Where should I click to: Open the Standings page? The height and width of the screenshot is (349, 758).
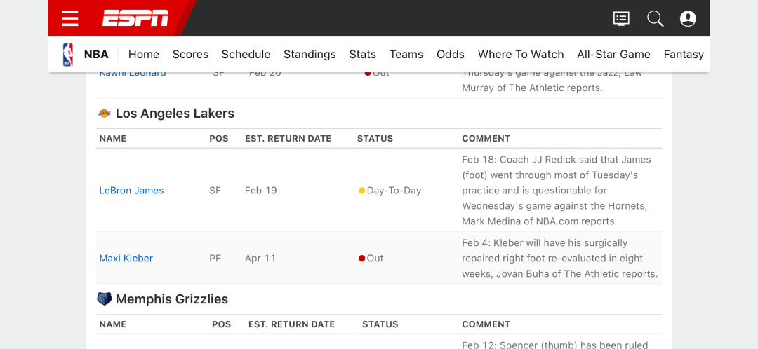pos(310,55)
